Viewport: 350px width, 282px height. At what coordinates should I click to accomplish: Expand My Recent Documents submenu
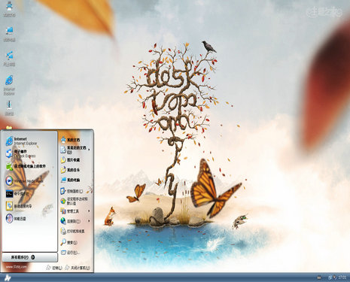tap(75, 150)
